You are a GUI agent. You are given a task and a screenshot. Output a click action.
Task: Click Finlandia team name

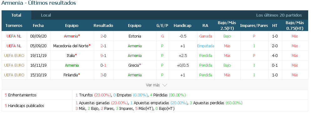(72, 75)
